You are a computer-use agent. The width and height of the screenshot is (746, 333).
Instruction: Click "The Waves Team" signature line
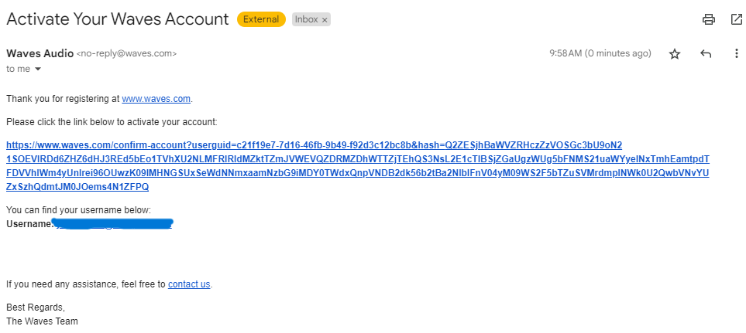coord(42,321)
